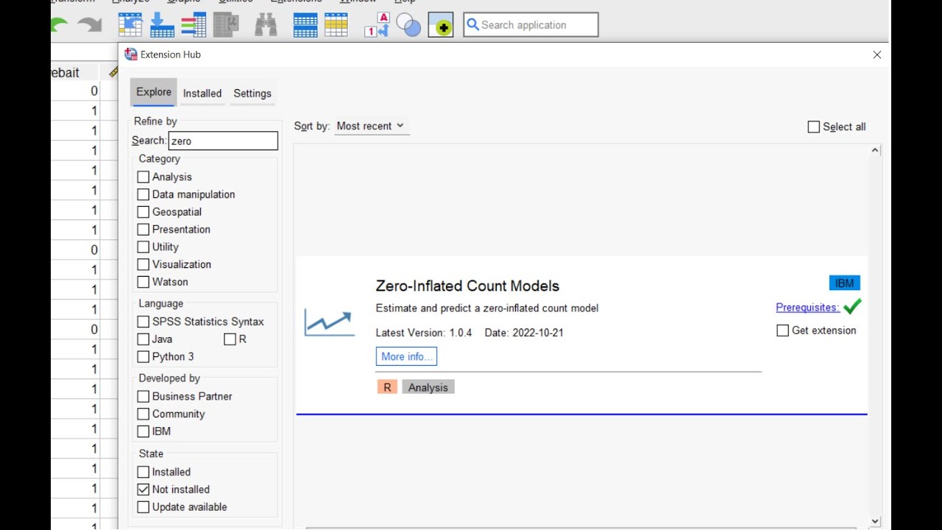Uncheck the Not installed state checkbox

coord(144,490)
